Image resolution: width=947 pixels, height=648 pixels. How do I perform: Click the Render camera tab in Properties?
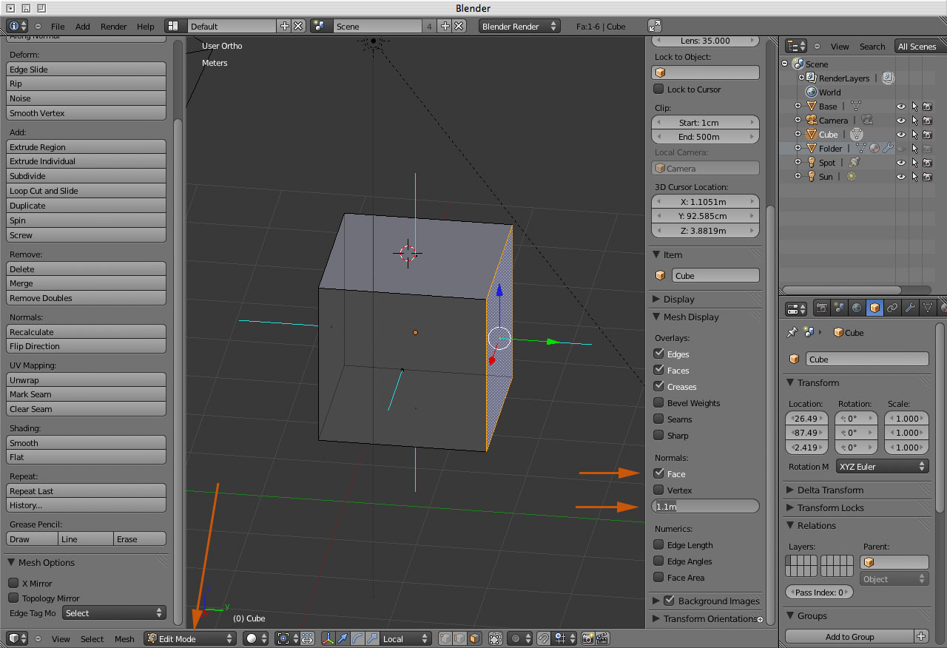point(821,308)
